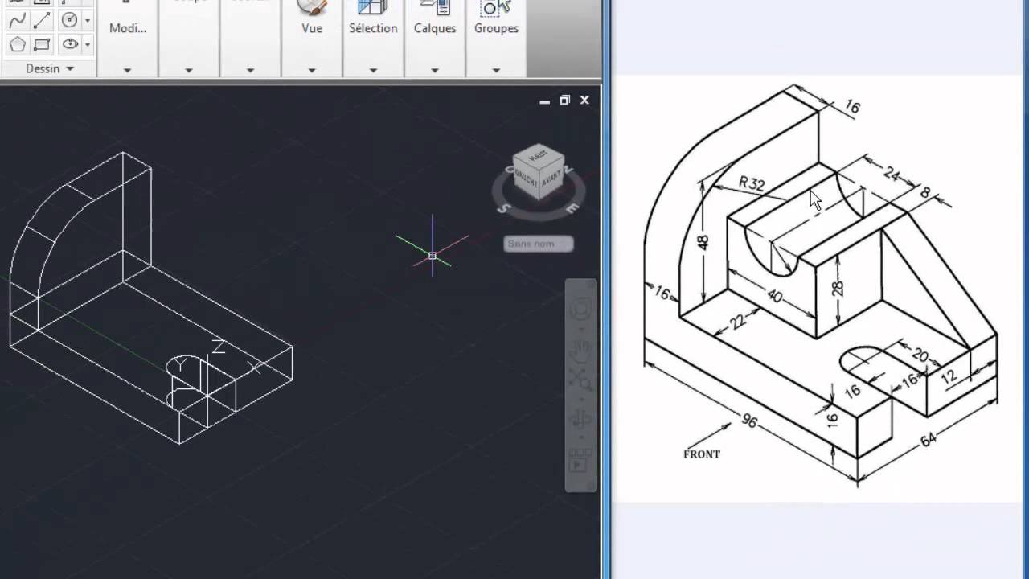Open the Circle tool dropdown arrow
Image resolution: width=1029 pixels, height=579 pixels.
click(87, 20)
